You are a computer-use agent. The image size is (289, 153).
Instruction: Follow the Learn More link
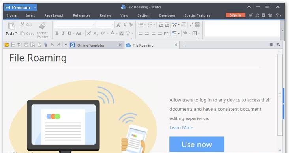tap(181, 128)
